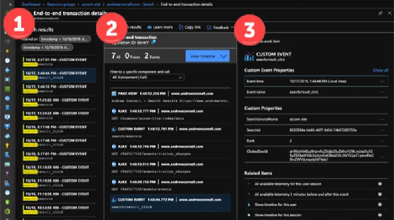Click the large CUSTOM EVENT chart icon in the details pane
Viewport: 394px width, 220px height.
[249, 56]
